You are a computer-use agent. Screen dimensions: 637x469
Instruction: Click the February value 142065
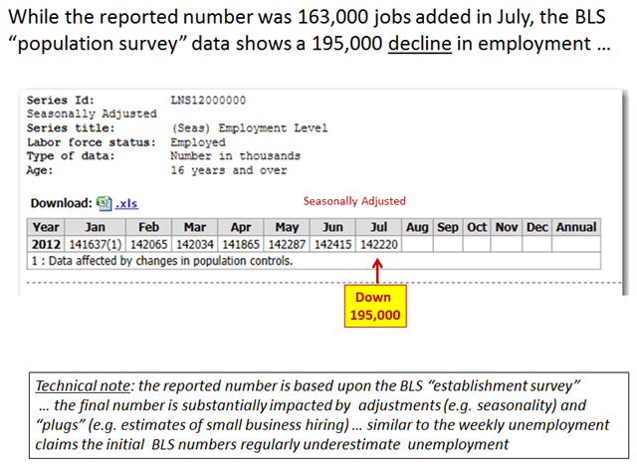pos(148,244)
